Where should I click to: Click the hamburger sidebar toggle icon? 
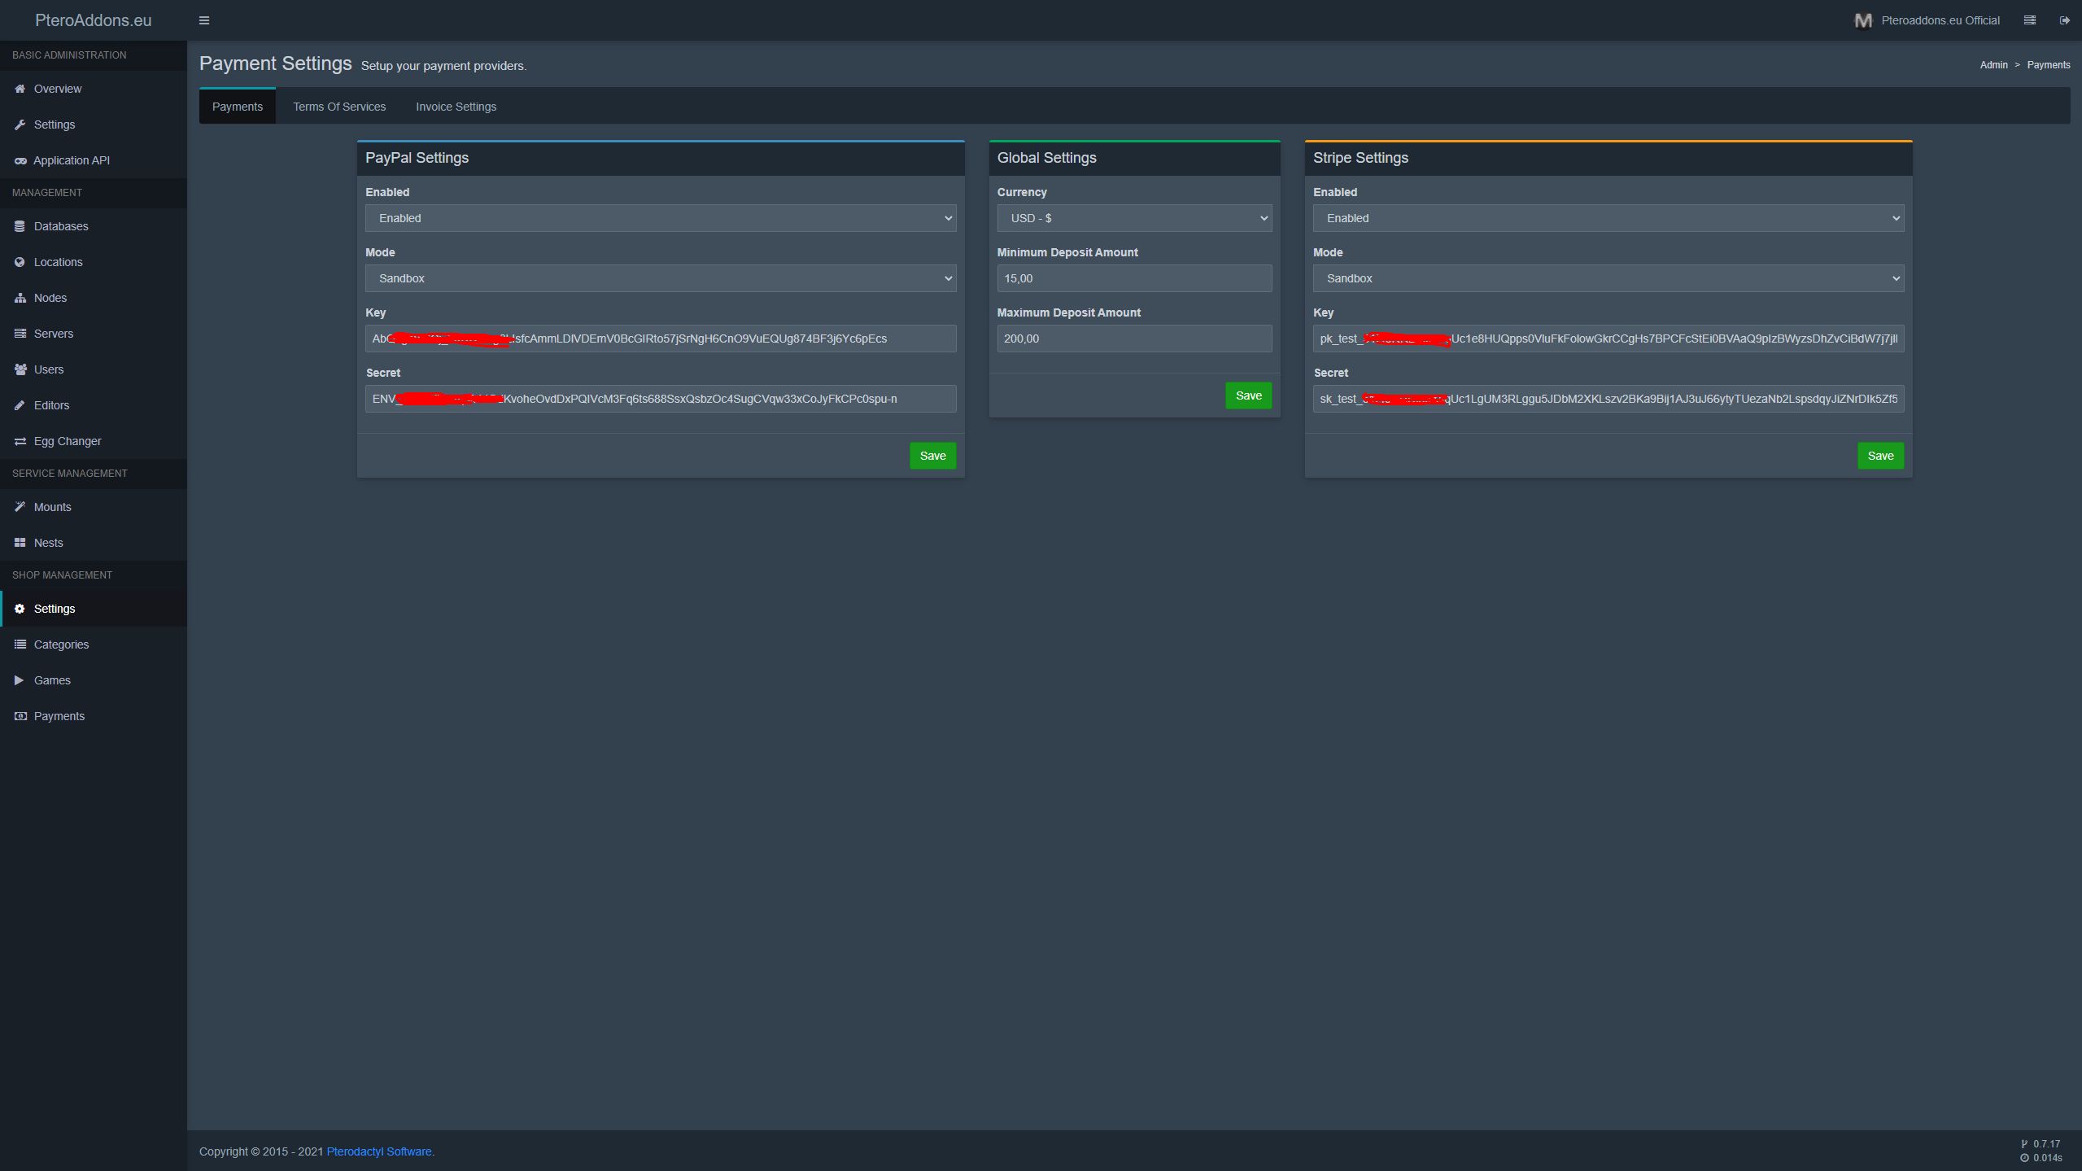coord(204,20)
